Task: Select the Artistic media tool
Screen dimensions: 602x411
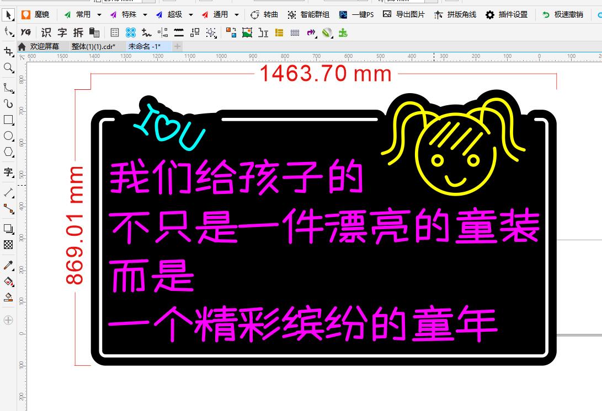Action: pos(8,104)
